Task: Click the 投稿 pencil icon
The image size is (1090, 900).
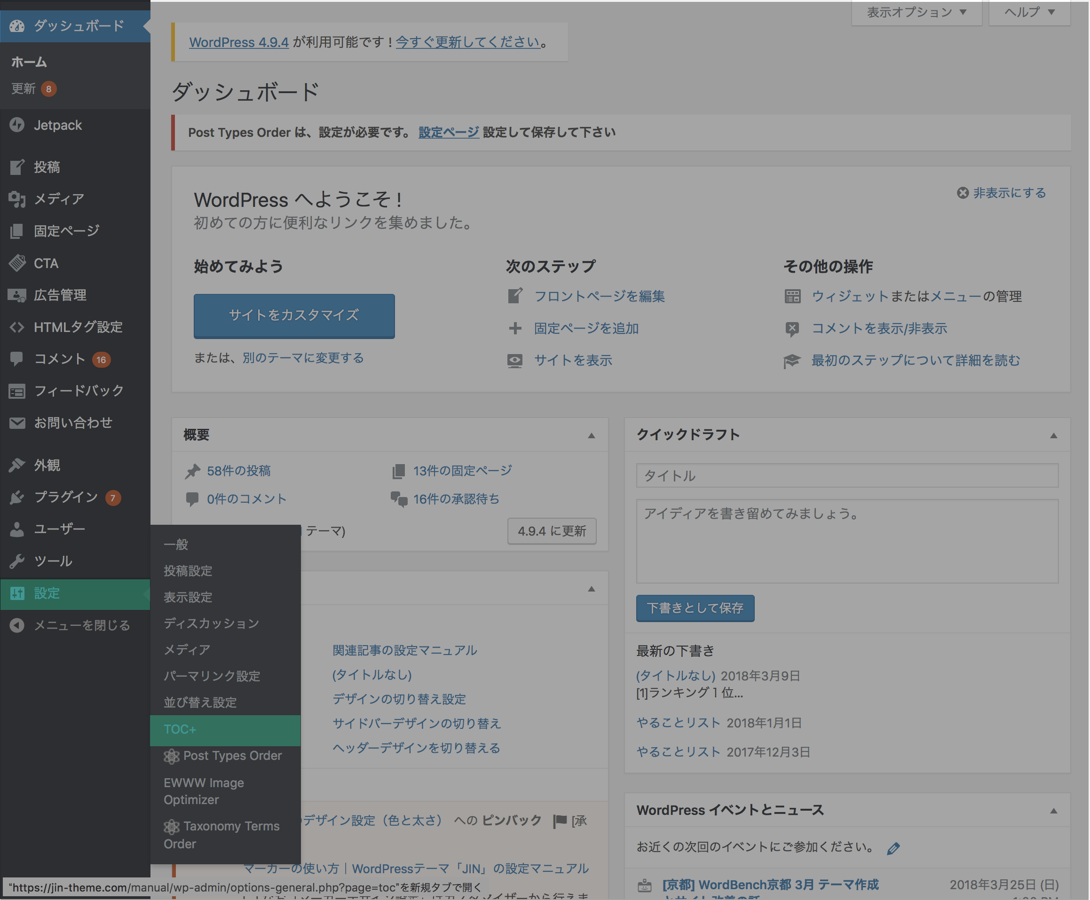Action: pyautogui.click(x=16, y=167)
